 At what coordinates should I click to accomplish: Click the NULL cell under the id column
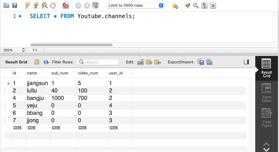coord(17,128)
